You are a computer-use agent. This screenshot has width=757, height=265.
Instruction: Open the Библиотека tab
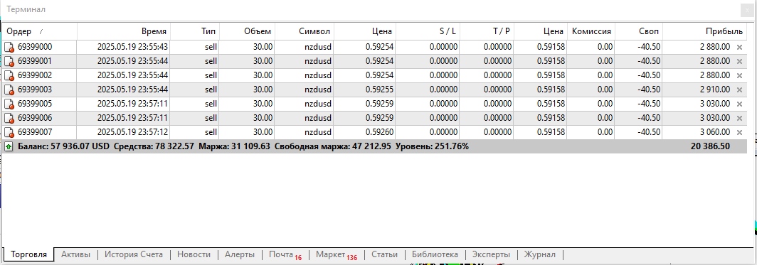click(x=435, y=254)
